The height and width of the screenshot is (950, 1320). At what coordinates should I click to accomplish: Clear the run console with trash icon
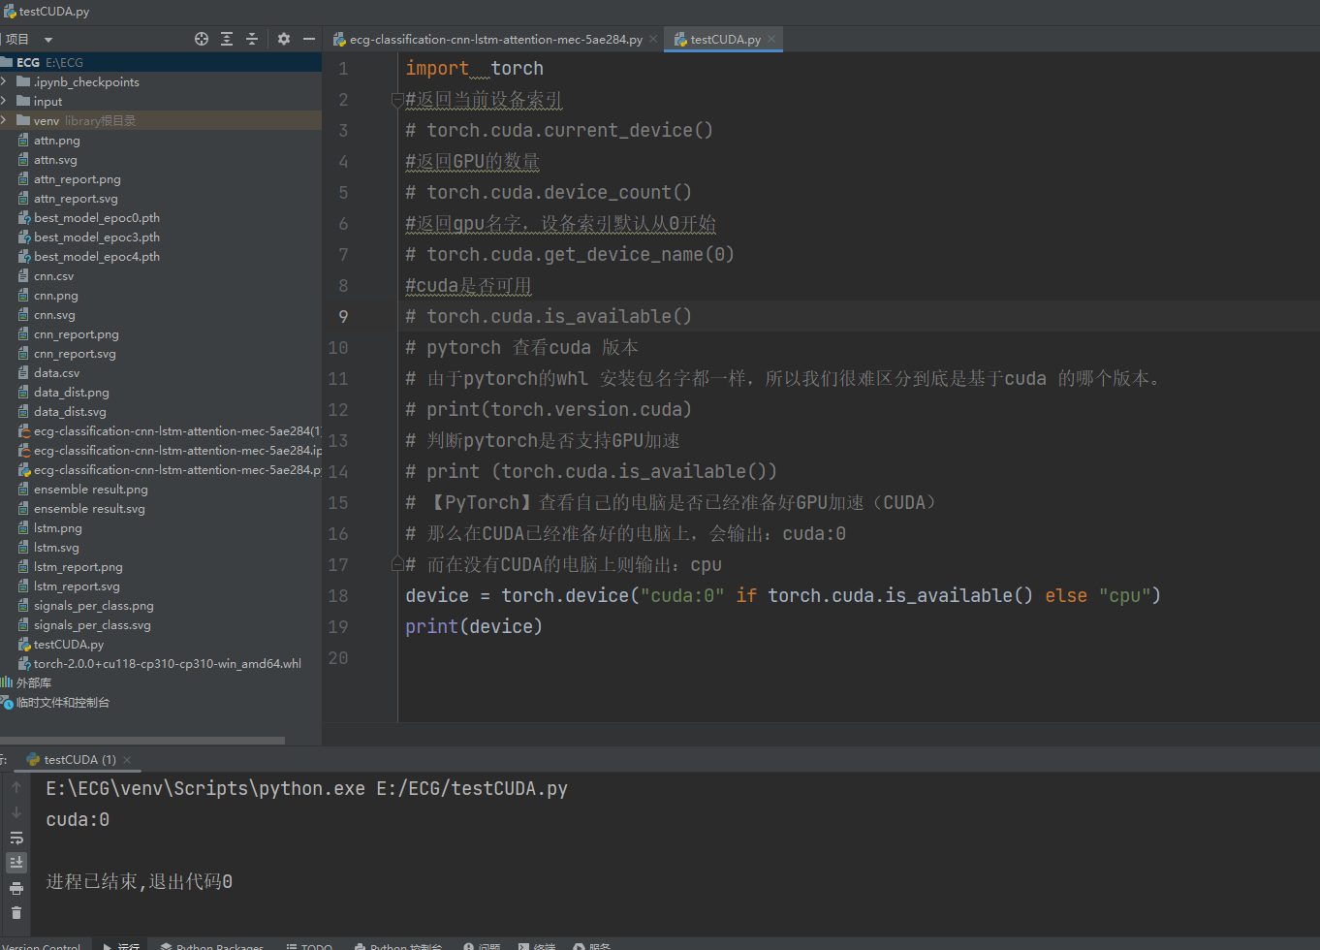[16, 912]
